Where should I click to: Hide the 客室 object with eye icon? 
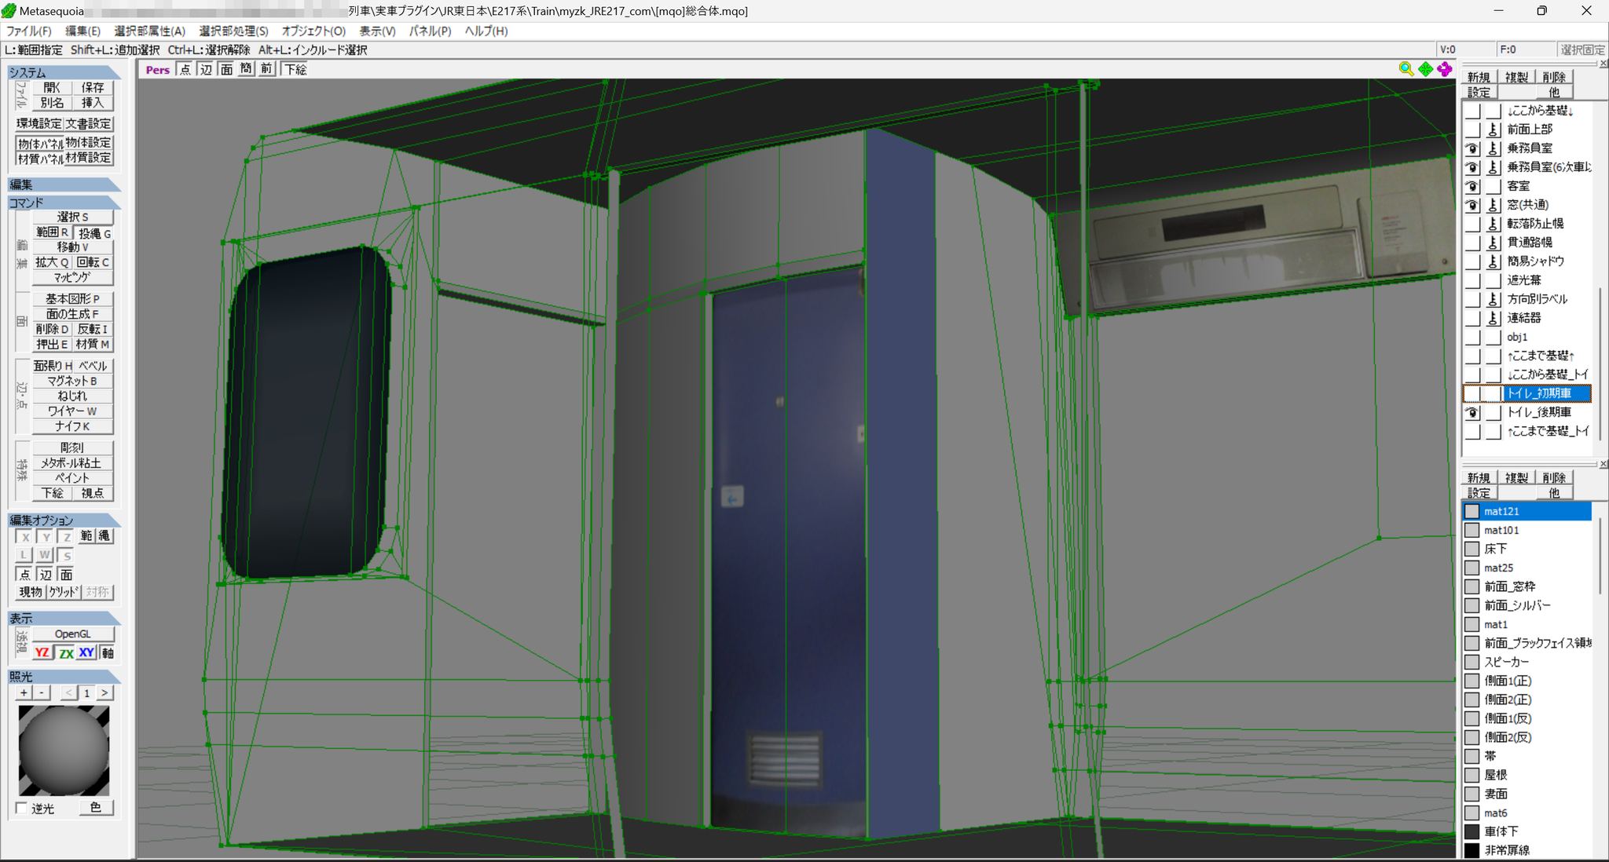point(1472,186)
